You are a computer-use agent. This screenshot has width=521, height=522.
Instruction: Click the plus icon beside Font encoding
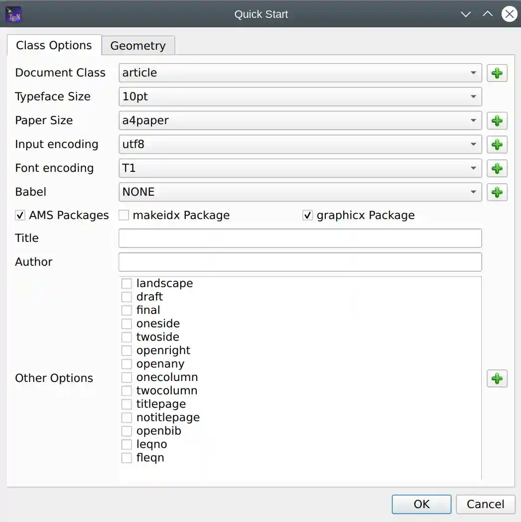pyautogui.click(x=497, y=168)
